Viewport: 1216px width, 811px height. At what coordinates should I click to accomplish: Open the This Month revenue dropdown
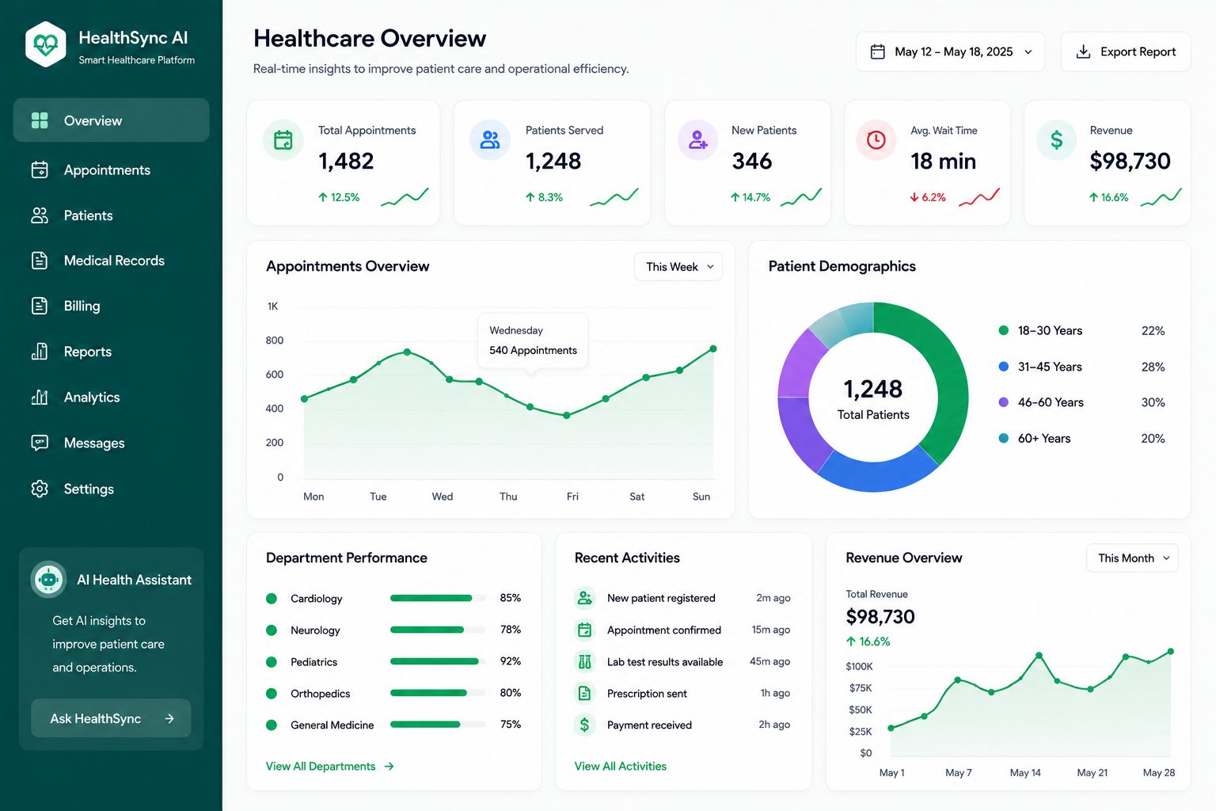pos(1132,558)
